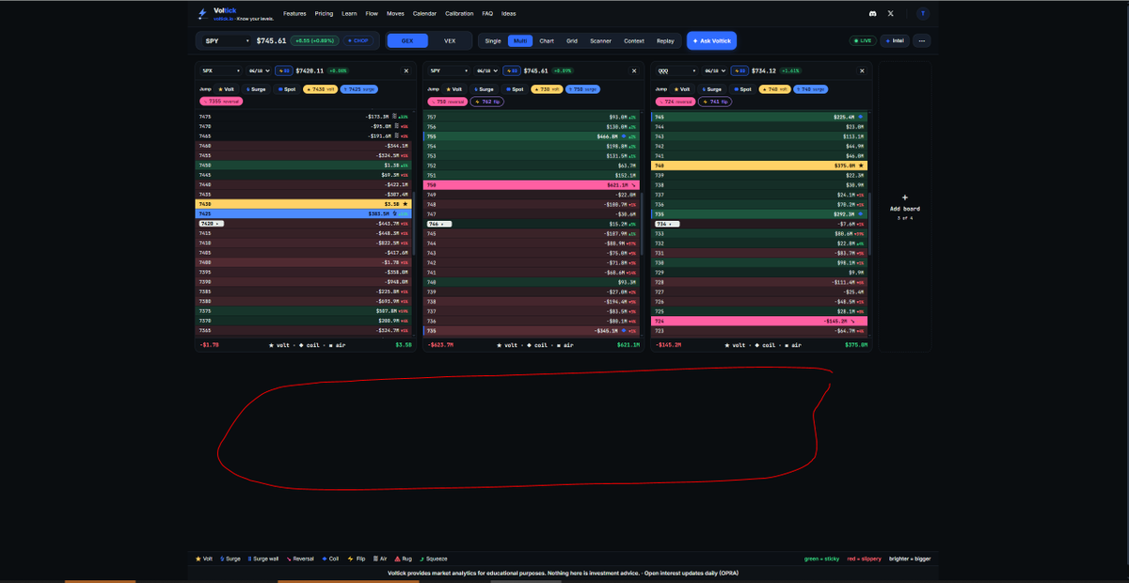The image size is (1129, 583).
Task: Close the SPY board
Action: 634,71
